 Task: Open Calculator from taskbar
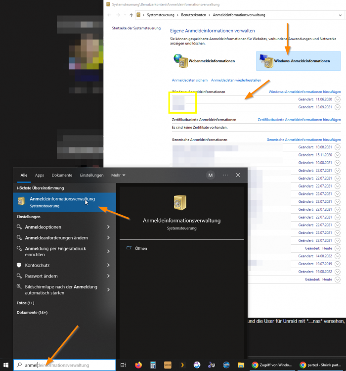[x=153, y=365]
